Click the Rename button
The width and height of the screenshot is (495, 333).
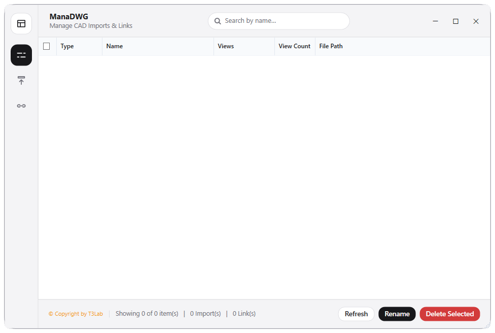tap(397, 314)
